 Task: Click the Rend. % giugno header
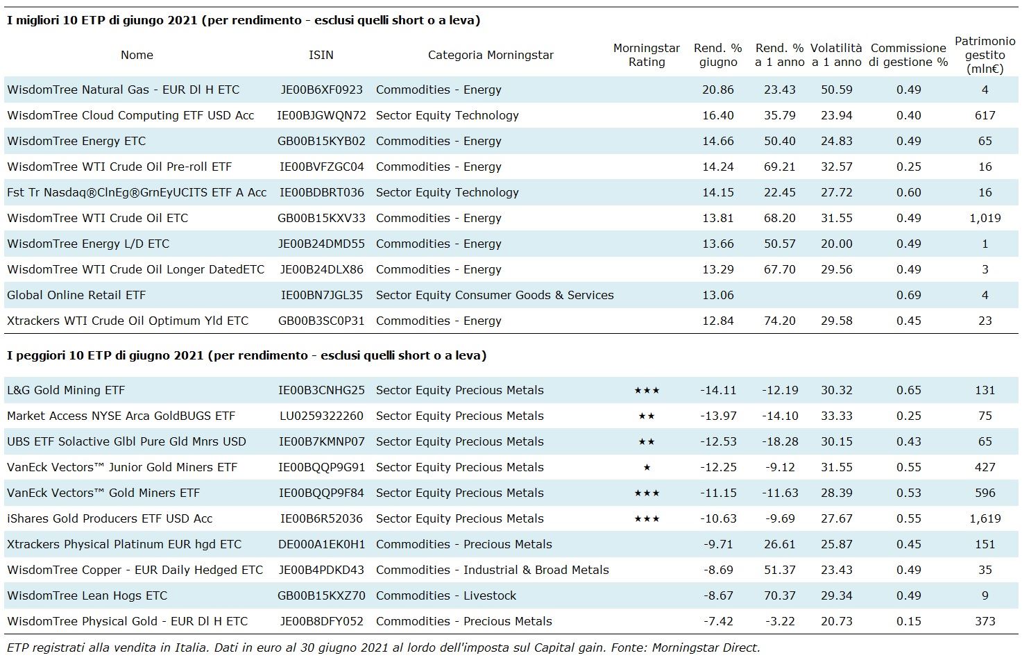coord(717,55)
